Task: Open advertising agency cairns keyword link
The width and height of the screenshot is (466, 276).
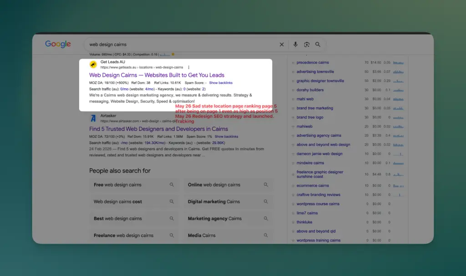Action: click(x=319, y=135)
